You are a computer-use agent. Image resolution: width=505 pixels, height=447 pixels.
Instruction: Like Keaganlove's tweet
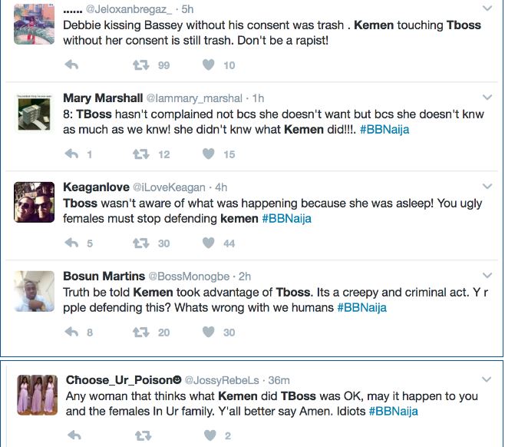click(208, 243)
